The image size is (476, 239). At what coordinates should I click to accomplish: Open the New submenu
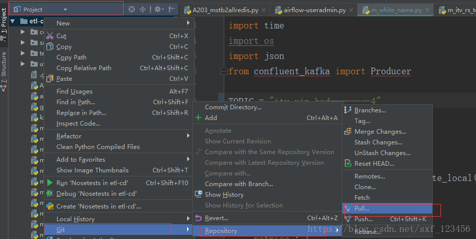click(x=119, y=23)
